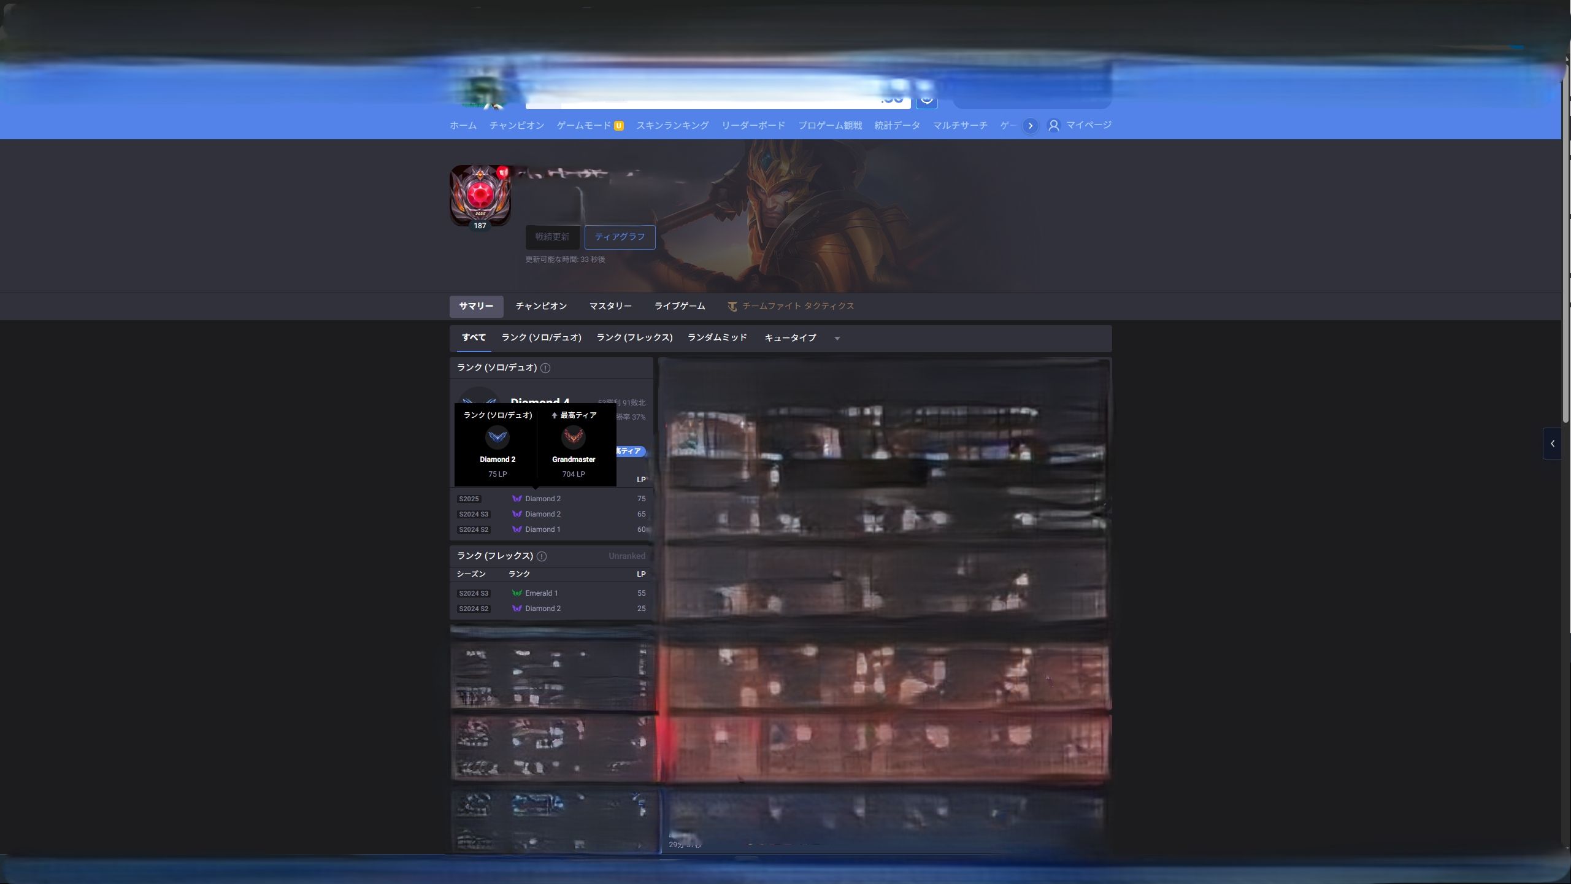Open スキンランキング page
1571x884 pixels.
pos(672,126)
